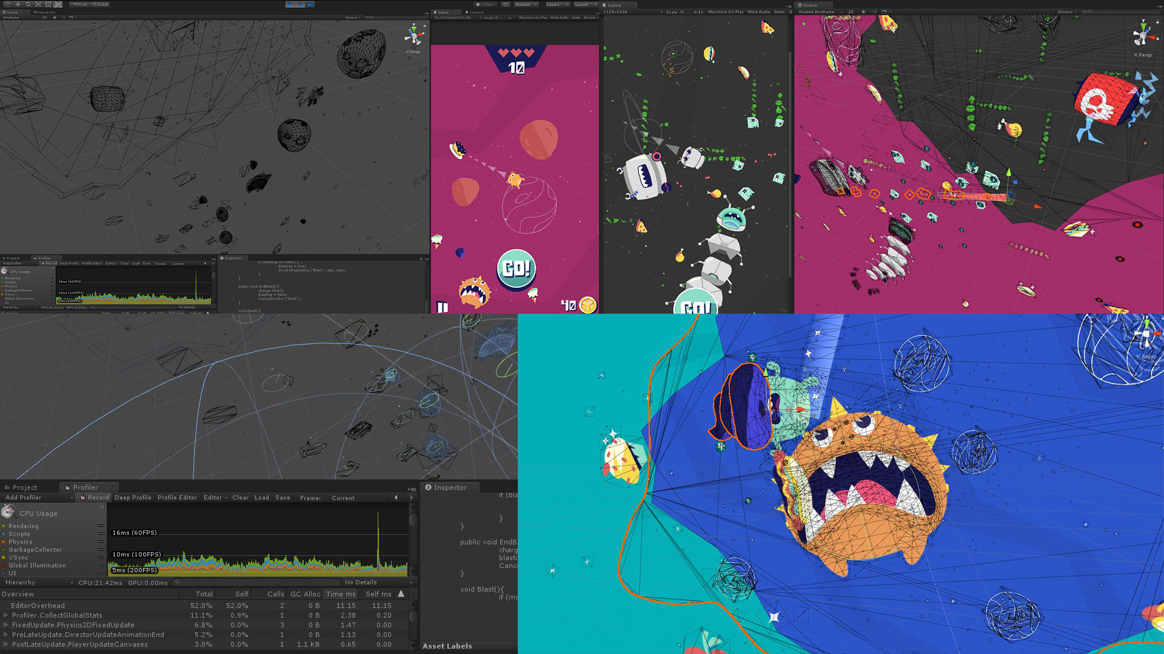Click the Current frame button in the enlarged Profiler
Screen dimensions: 1164x654
[343, 498]
